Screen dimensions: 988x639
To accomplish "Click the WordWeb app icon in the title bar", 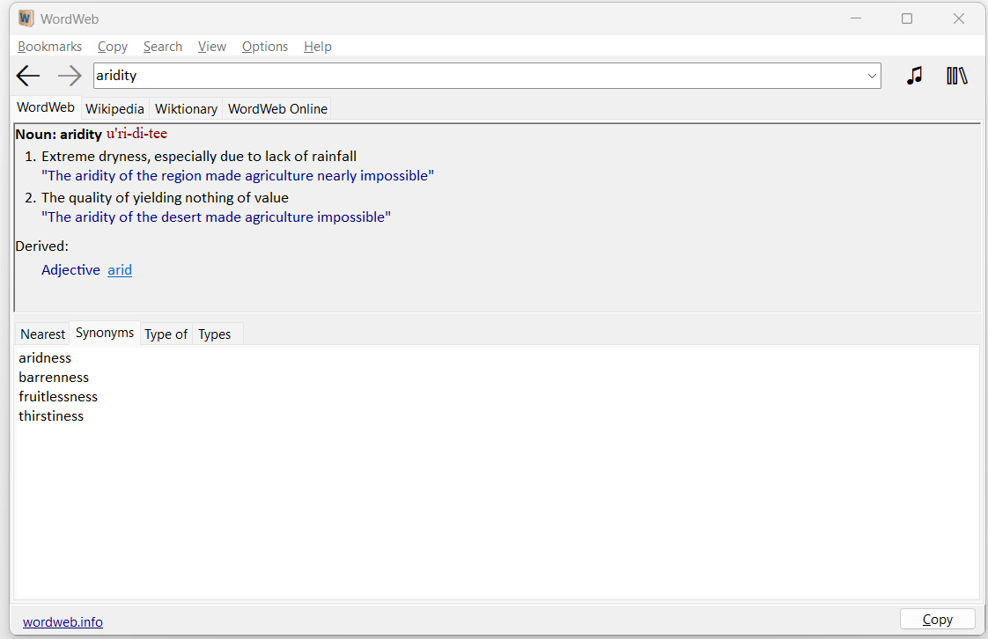I will click(x=26, y=18).
